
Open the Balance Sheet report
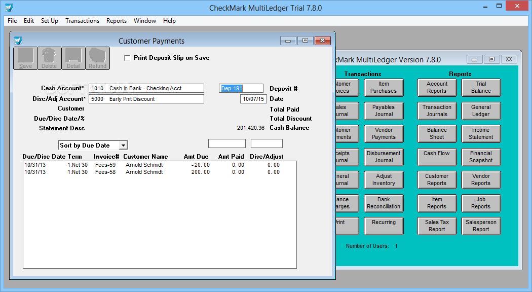(437, 134)
